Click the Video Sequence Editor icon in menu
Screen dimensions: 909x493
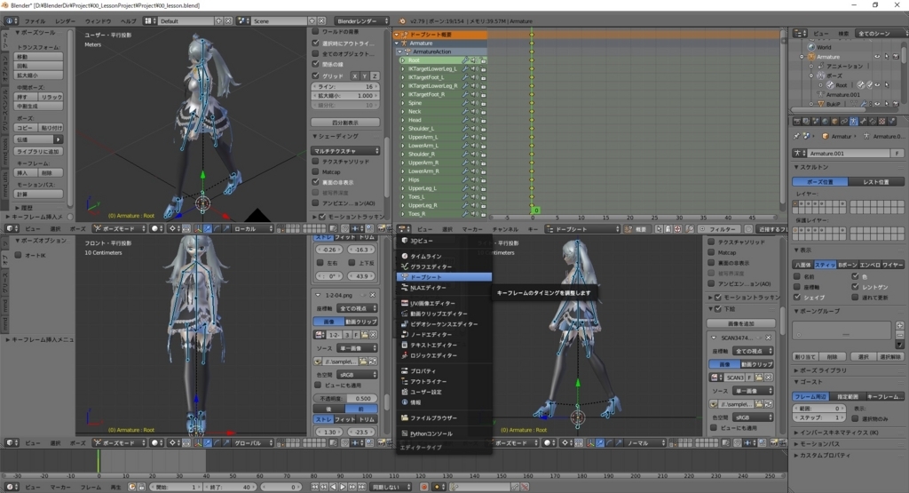pos(403,324)
